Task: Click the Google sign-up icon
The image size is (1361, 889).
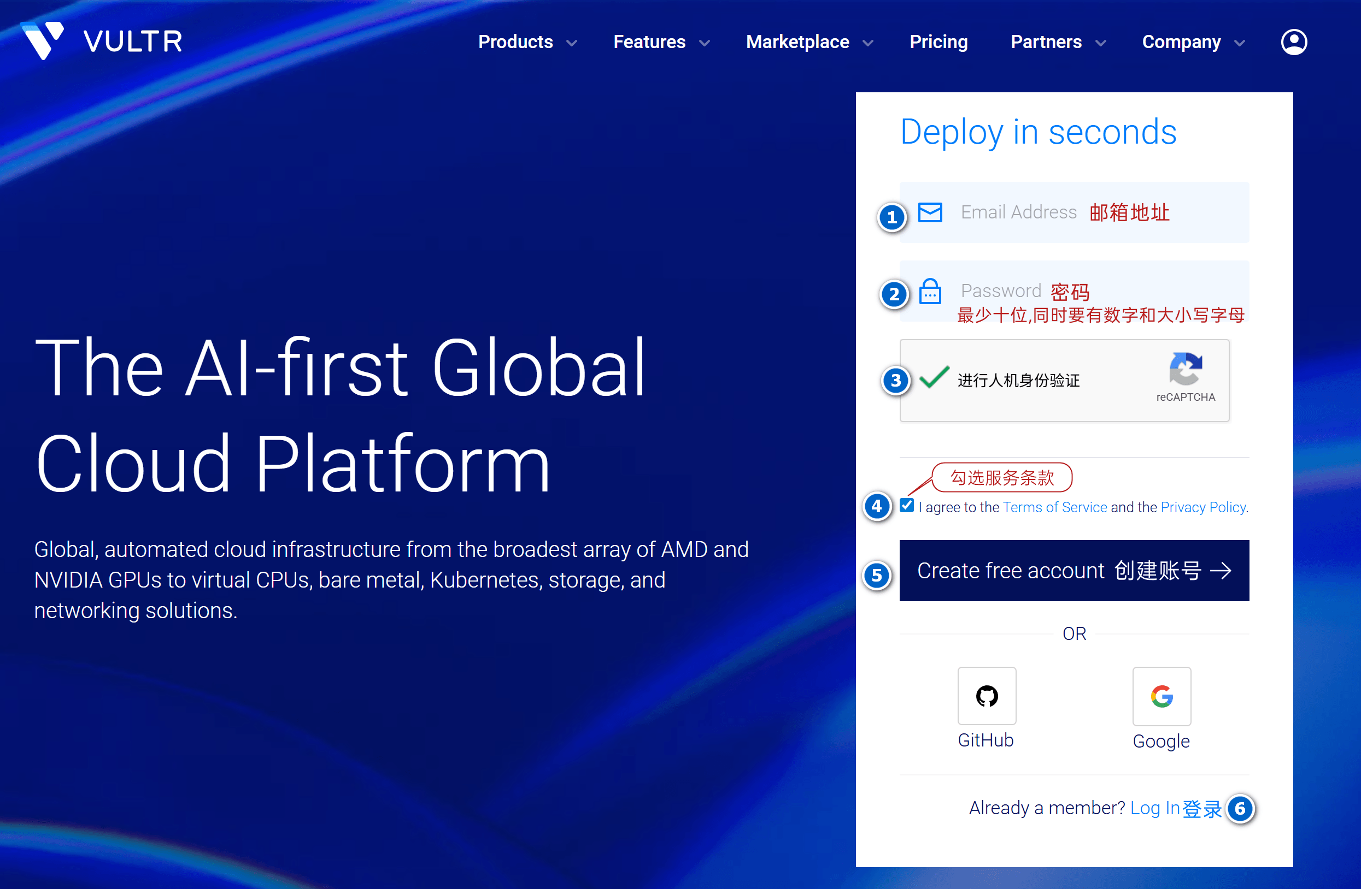Action: coord(1161,695)
